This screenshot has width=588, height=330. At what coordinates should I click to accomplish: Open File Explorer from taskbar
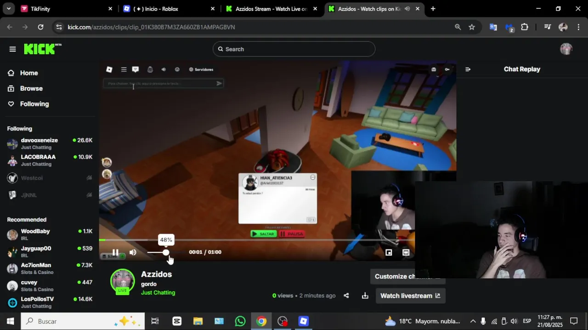(x=198, y=321)
